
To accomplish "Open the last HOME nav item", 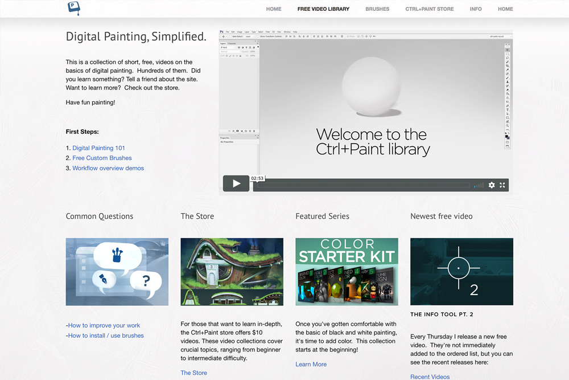I will point(505,9).
